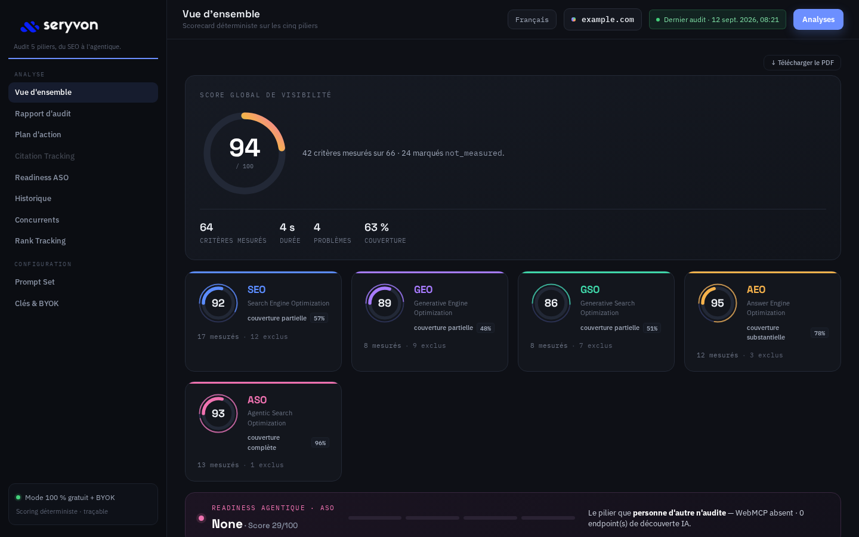Screen dimensions: 859x537
Task: Select Vue d'ensemble in the sidebar
Action: tap(83, 92)
